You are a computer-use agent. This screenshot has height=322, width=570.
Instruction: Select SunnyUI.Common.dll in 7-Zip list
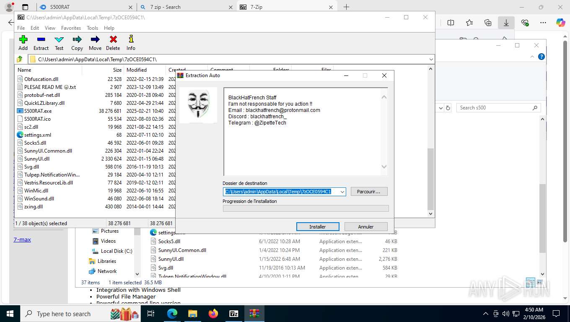click(48, 151)
